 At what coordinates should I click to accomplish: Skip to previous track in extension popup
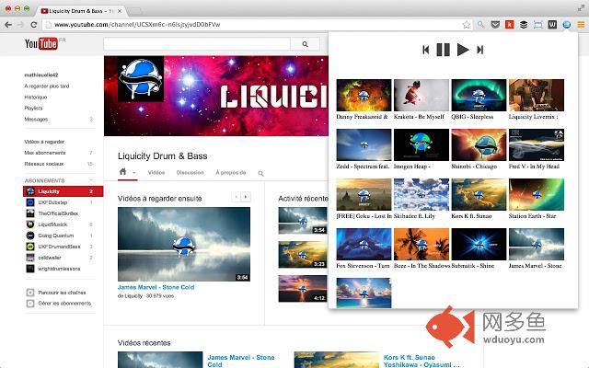point(425,50)
